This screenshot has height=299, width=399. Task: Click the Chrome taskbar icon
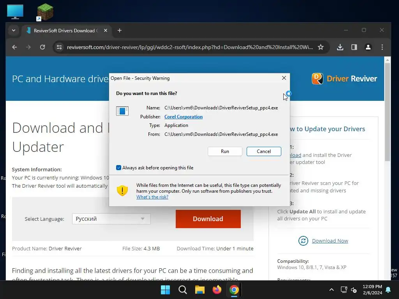(234, 290)
